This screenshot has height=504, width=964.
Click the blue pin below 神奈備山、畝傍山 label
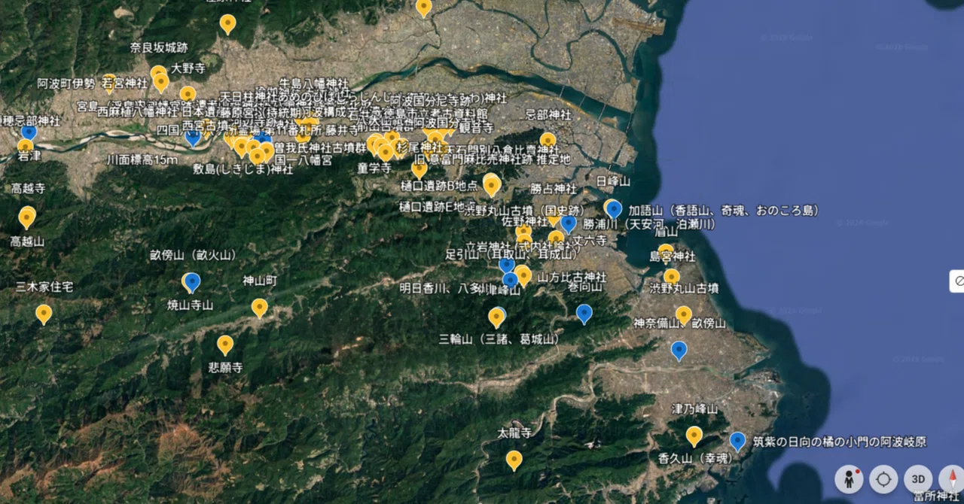tap(679, 351)
